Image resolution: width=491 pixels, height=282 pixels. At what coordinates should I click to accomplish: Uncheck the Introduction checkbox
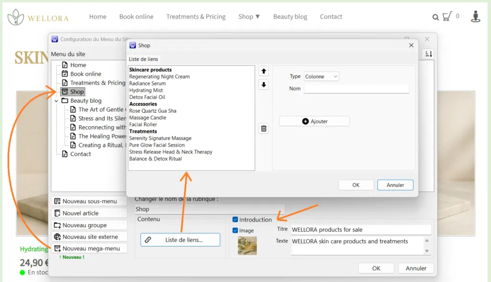pos(235,220)
